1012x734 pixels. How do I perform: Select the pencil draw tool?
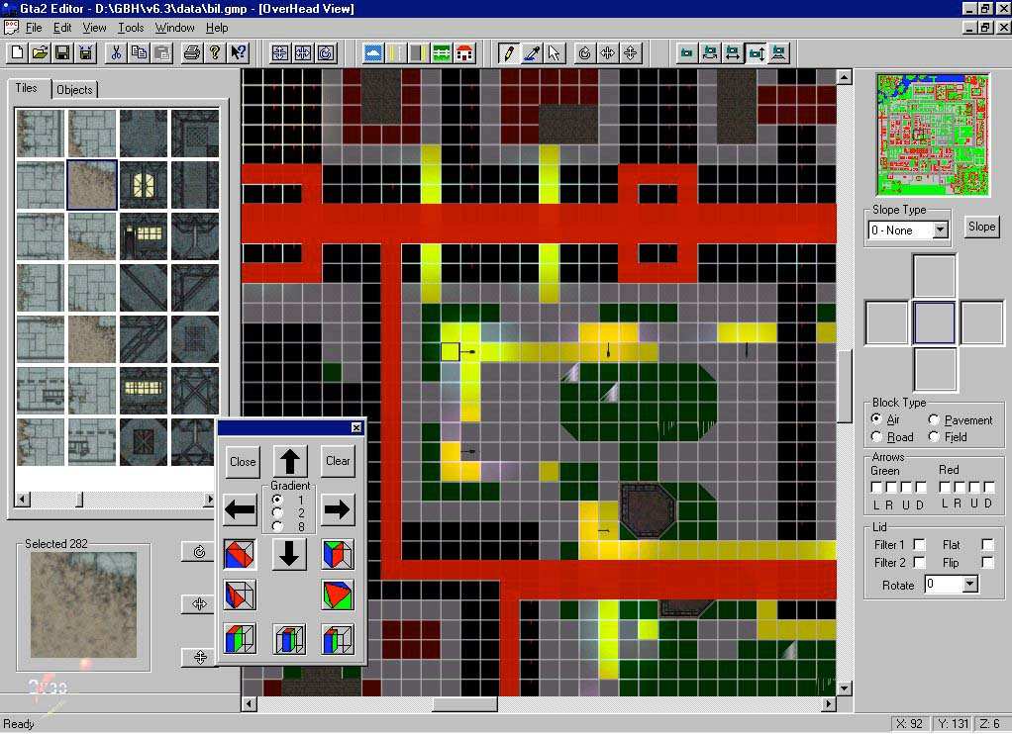click(508, 52)
